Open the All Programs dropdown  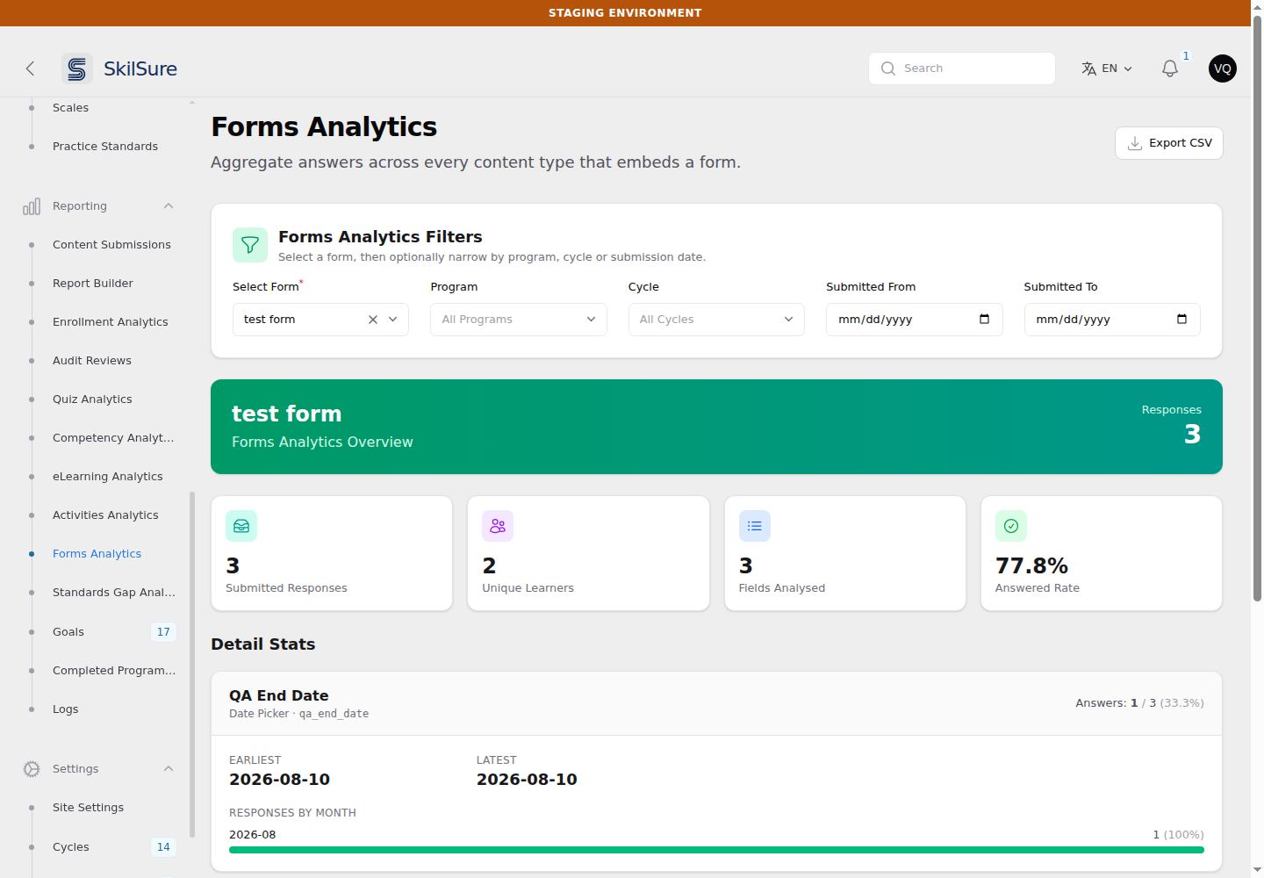coord(519,320)
